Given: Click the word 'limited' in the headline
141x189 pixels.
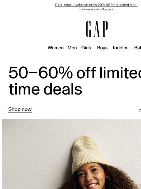Looking at the screenshot, I should pos(120,73).
